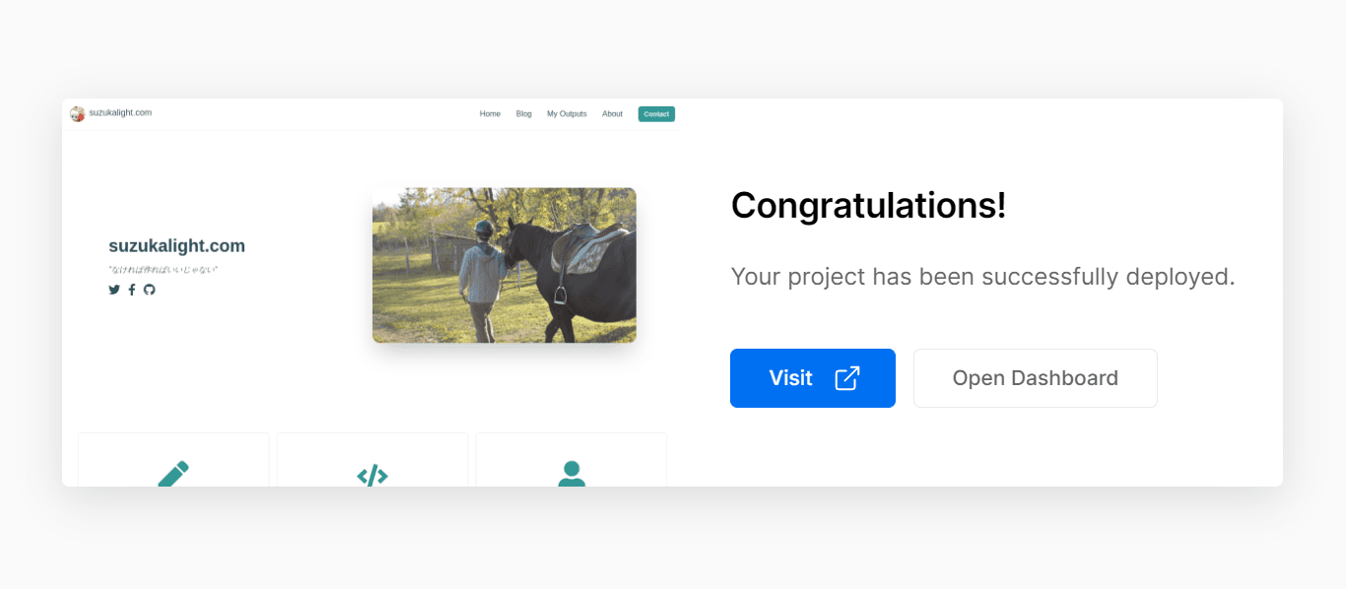
Task: Click the large suzukalight.com heading
Action: [x=176, y=246]
